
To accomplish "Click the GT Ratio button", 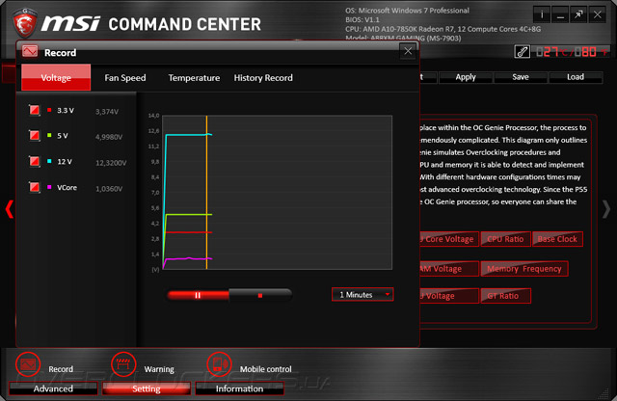I will tap(505, 296).
